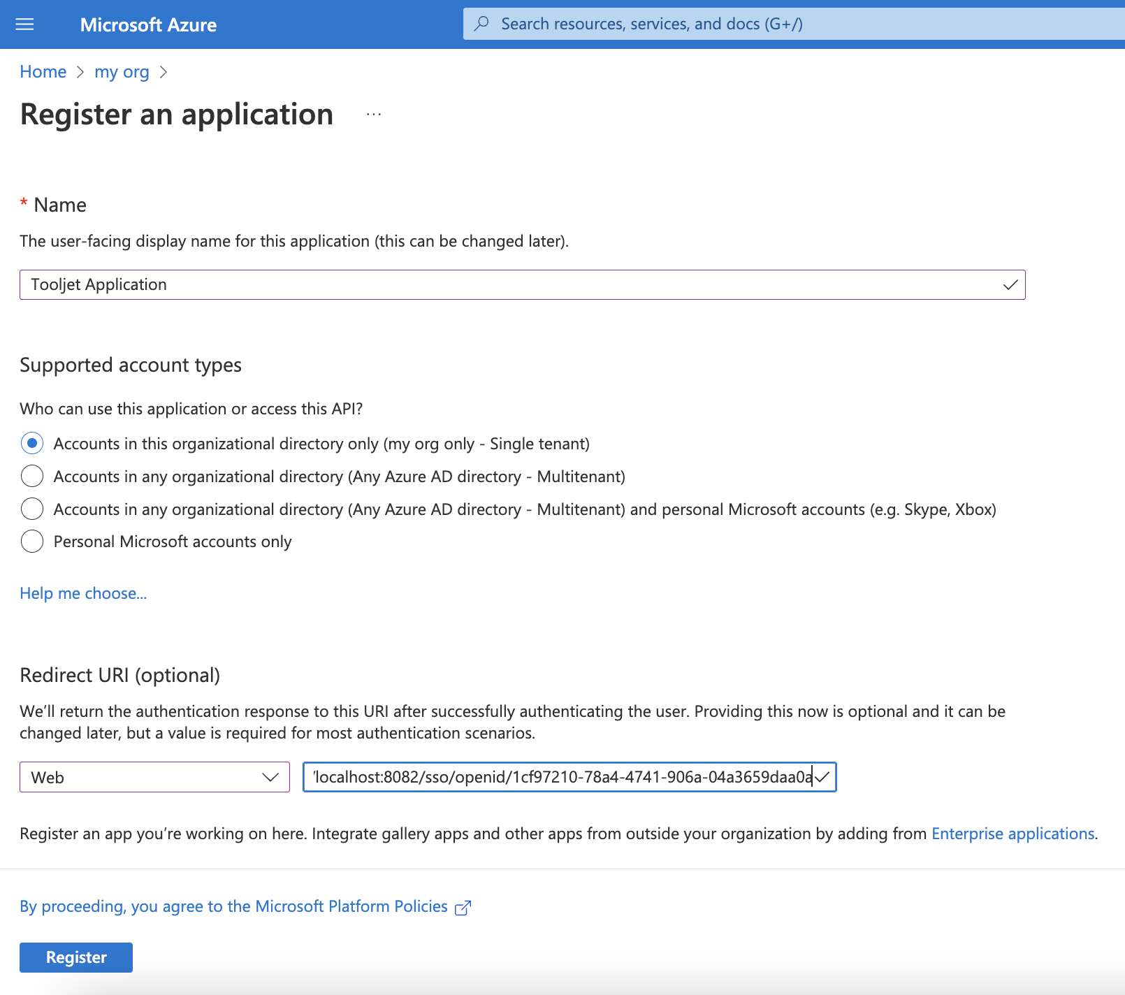Screen dimensions: 1125x995
Task: Open the Enterprise applications link
Action: [1013, 834]
